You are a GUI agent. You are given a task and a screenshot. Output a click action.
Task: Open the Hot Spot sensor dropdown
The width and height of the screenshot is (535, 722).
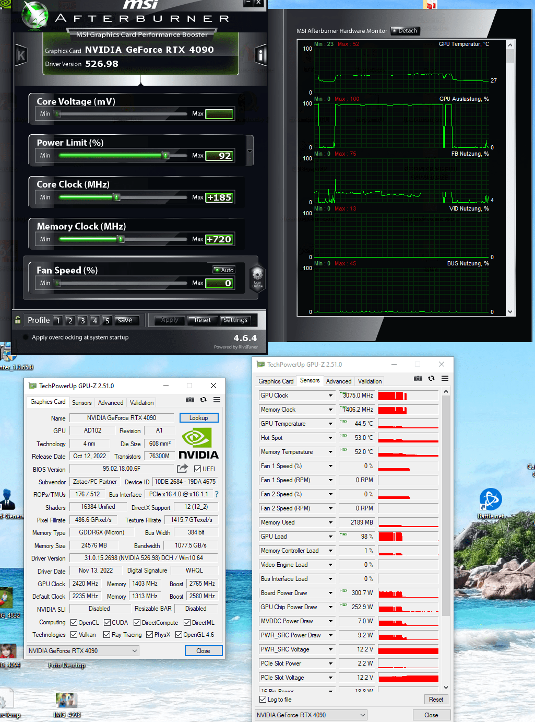330,438
